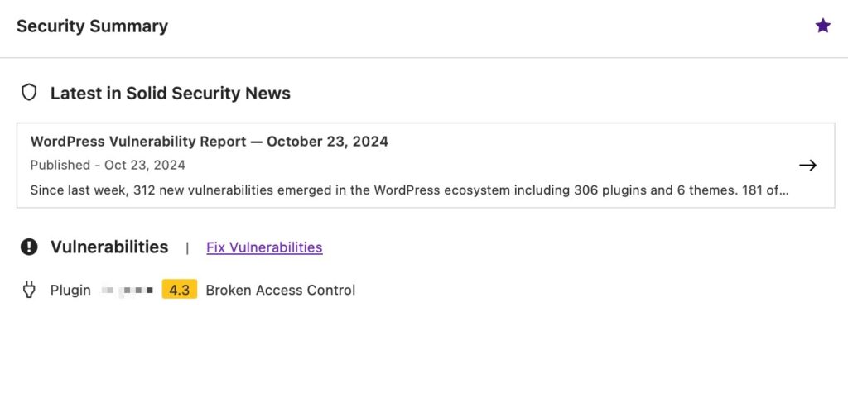Select the Broken Access Control vulnerability
The width and height of the screenshot is (848, 394).
(280, 290)
